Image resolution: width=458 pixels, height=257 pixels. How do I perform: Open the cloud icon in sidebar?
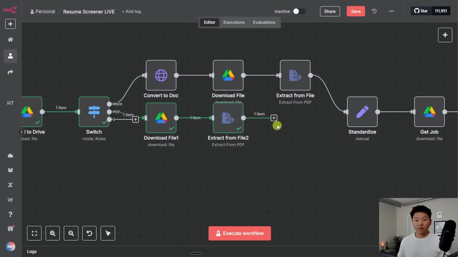point(10,156)
